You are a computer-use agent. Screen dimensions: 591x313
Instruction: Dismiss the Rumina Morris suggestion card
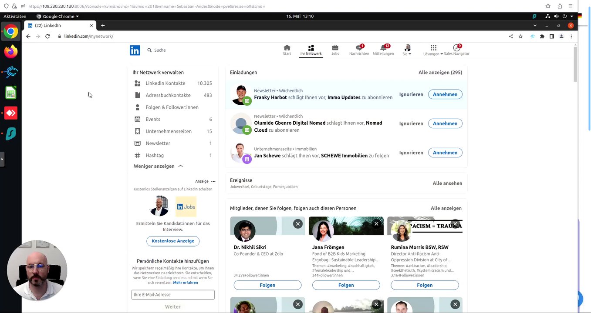point(455,224)
